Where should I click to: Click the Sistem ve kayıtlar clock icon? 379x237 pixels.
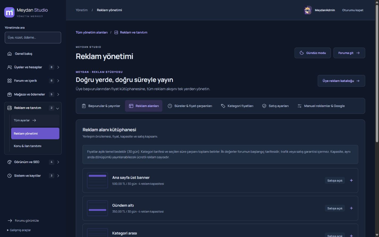tap(10, 176)
